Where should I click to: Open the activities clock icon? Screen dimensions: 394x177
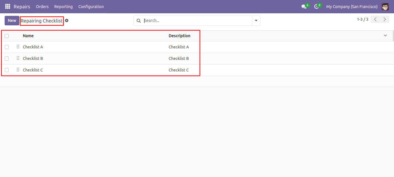316,6
